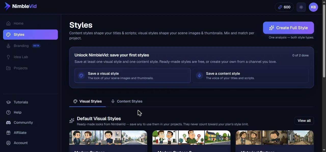Click the Idea Lab lightbulb icon
326x152 pixels.
8,57
